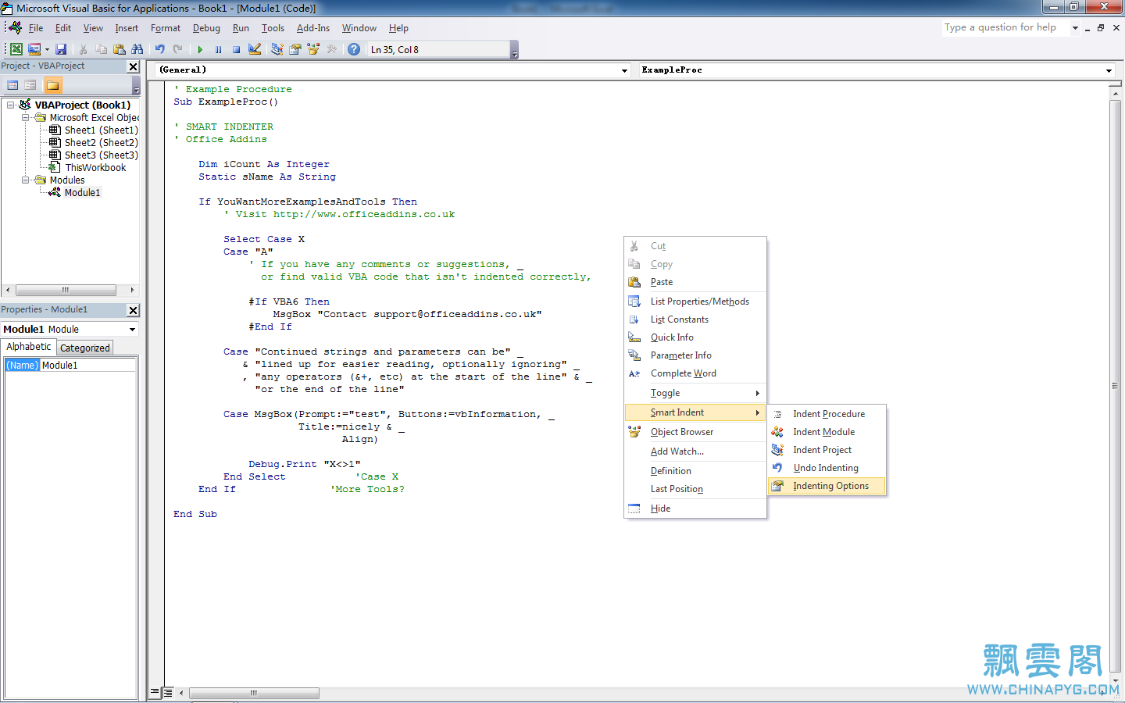Toggle Design Mode icon

[255, 49]
